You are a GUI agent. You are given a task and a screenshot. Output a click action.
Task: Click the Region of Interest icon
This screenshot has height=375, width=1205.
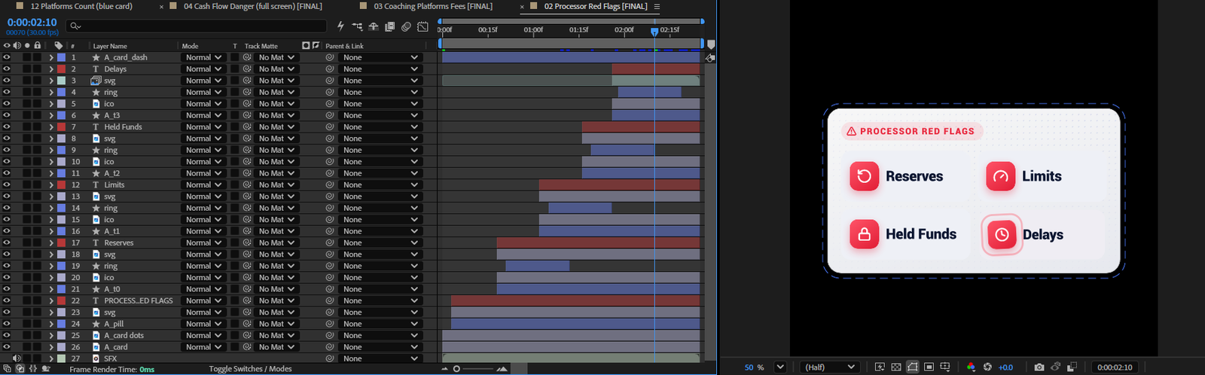point(929,367)
